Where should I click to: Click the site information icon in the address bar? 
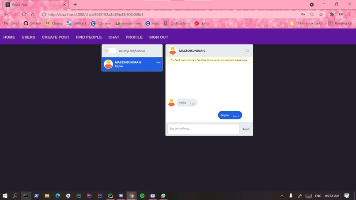click(44, 15)
